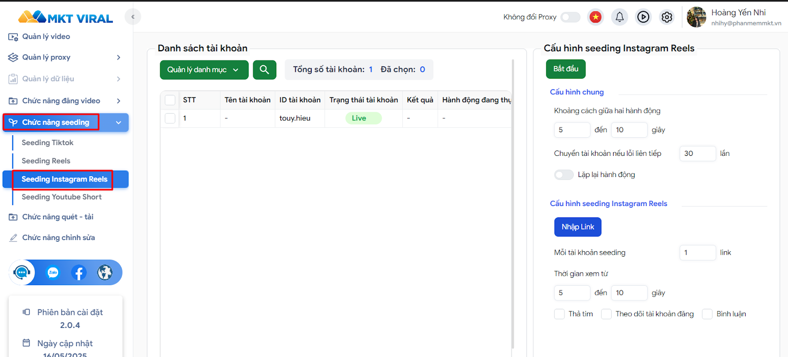788x357 pixels.
Task: Select Seeding Reels submenu item
Action: tap(46, 161)
